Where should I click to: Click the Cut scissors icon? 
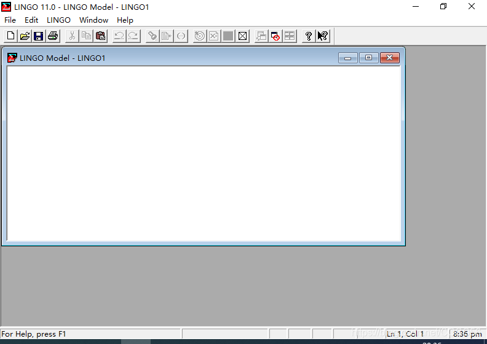pyautogui.click(x=72, y=36)
